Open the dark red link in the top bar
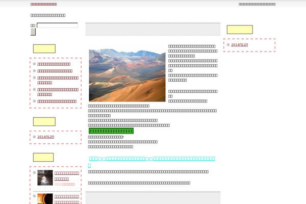Image resolution: width=306 pixels, height=204 pixels. coord(44,4)
